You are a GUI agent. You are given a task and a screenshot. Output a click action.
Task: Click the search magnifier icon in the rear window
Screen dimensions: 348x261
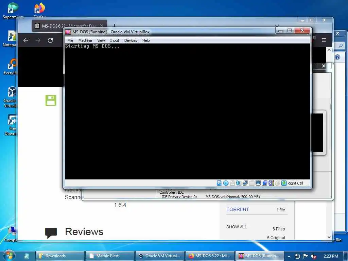click(341, 46)
